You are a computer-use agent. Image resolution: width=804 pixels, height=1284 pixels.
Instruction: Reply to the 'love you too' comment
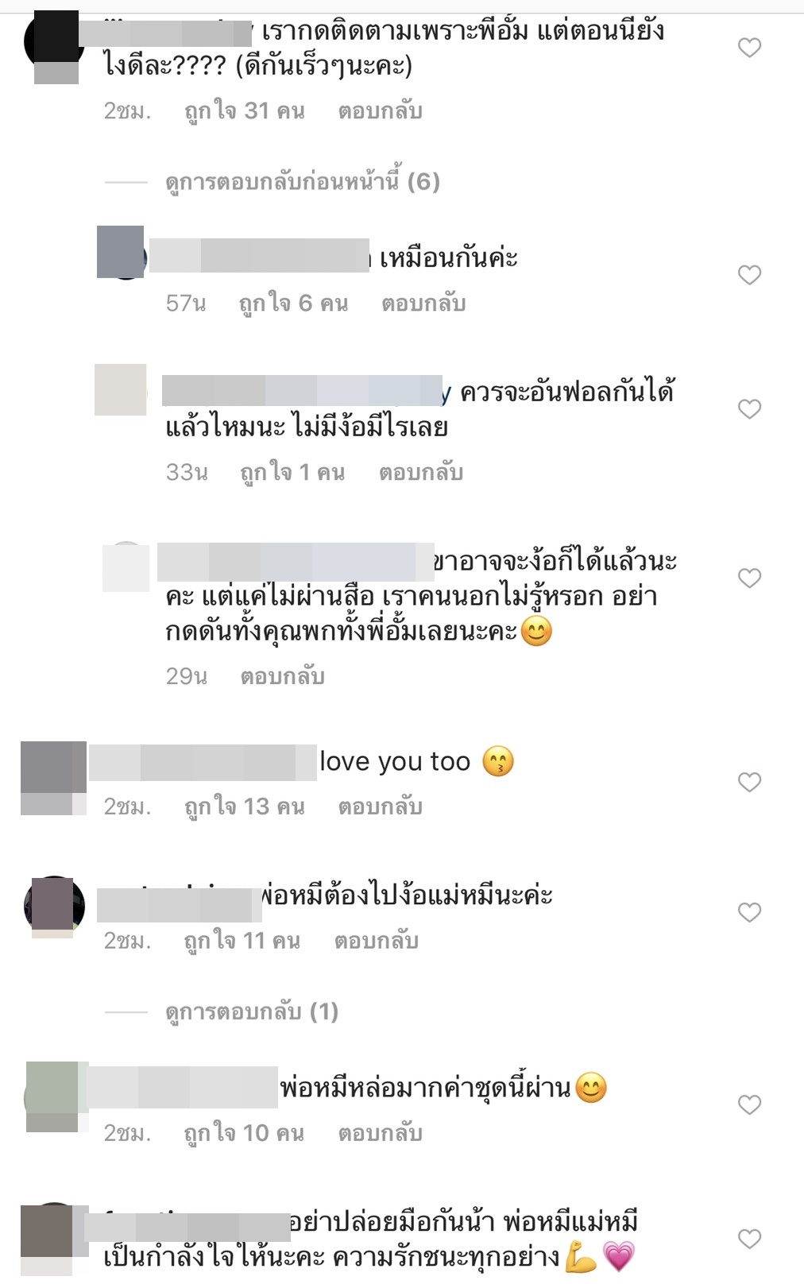coord(380,807)
